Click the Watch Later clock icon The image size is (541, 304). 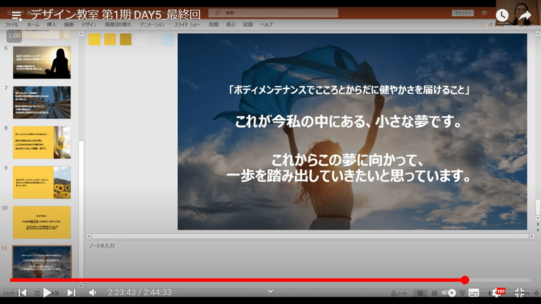[x=502, y=15]
